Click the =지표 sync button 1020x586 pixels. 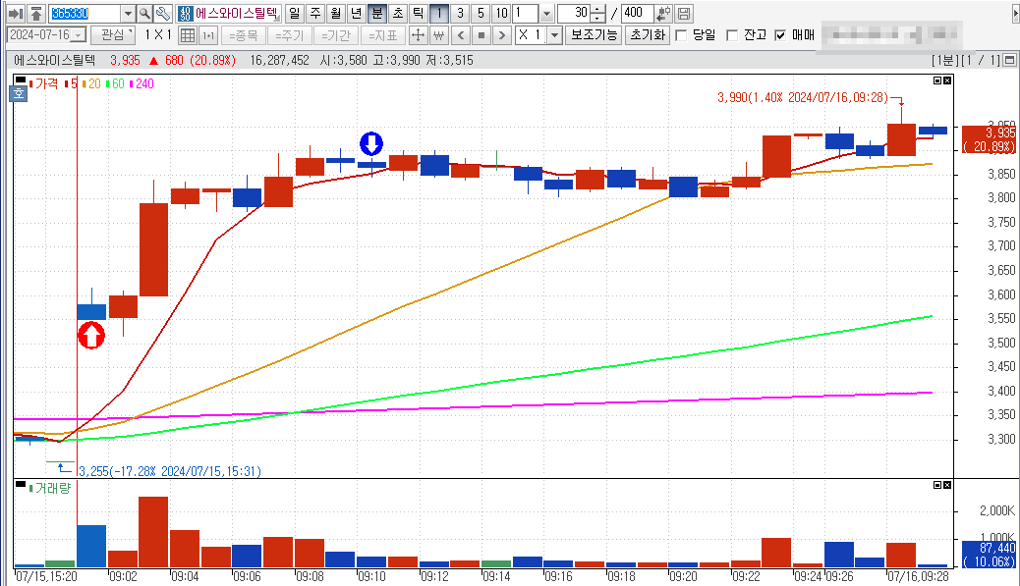click(x=382, y=35)
